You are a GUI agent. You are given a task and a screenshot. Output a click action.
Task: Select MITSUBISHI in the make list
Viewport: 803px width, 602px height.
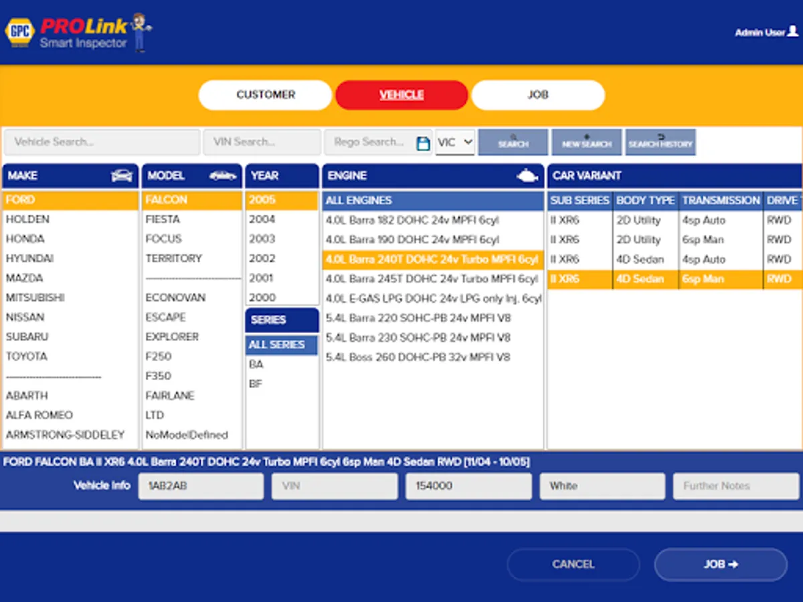point(70,298)
